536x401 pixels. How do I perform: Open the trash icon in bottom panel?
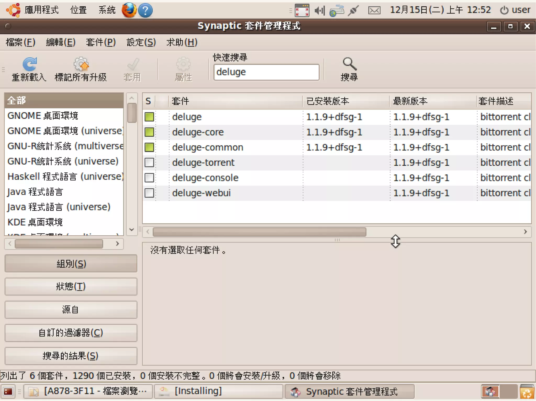527,392
